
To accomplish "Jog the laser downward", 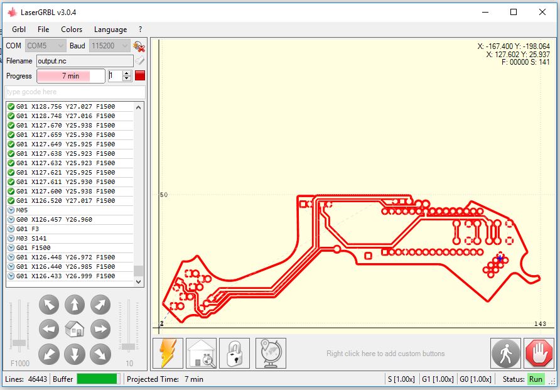I will pyautogui.click(x=75, y=354).
